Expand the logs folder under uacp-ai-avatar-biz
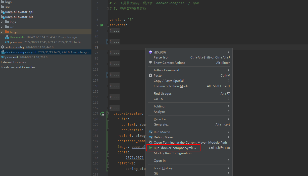The height and width of the screenshot is (176, 308). tap(2, 22)
